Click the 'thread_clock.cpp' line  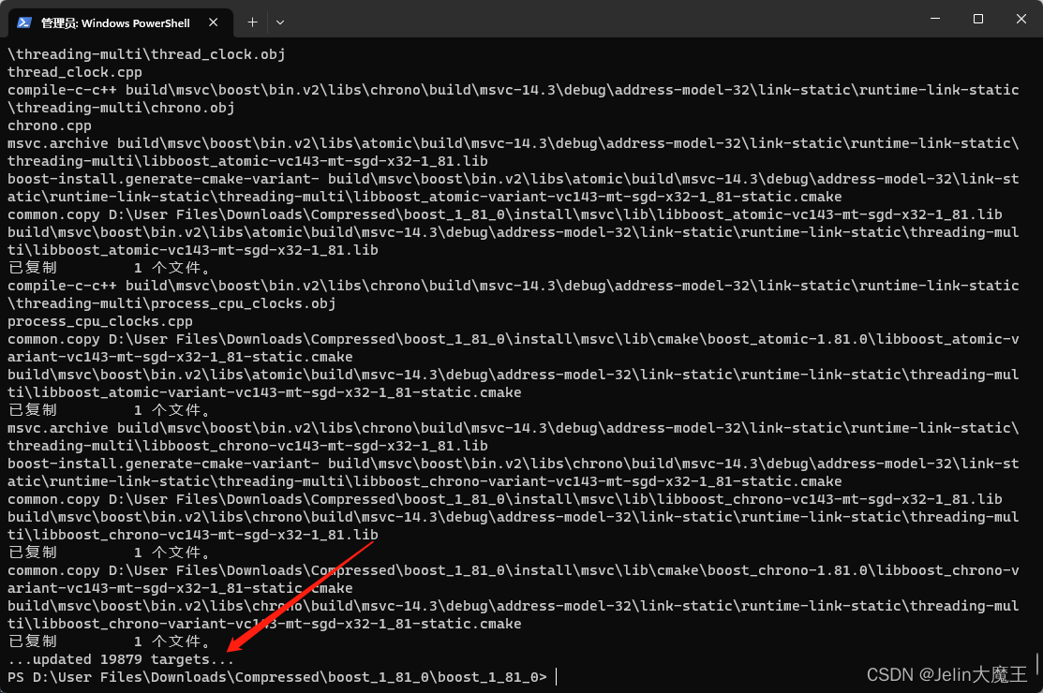click(75, 72)
